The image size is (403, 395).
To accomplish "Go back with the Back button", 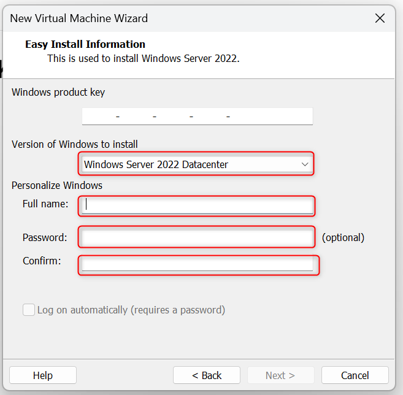I will [x=207, y=375].
